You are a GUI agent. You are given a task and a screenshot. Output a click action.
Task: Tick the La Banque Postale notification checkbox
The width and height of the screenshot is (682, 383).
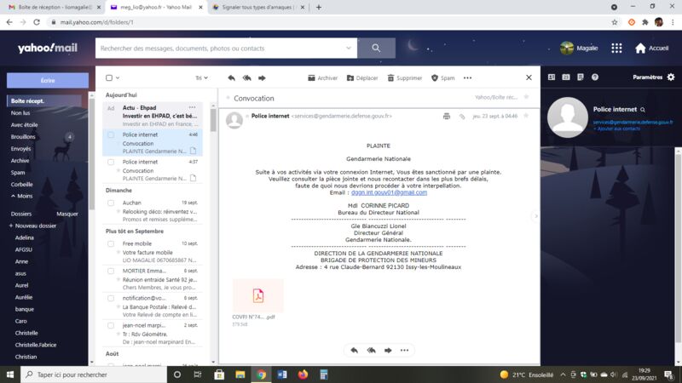click(111, 299)
